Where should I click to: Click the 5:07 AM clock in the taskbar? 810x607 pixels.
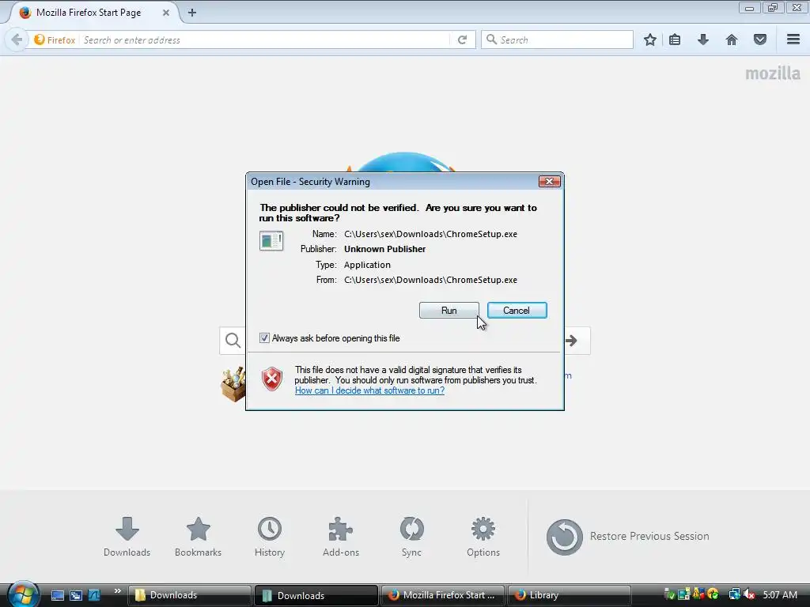point(780,594)
